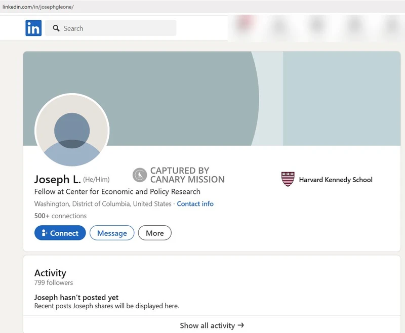Click the browser address bar URL
405x333 pixels.
click(38, 7)
